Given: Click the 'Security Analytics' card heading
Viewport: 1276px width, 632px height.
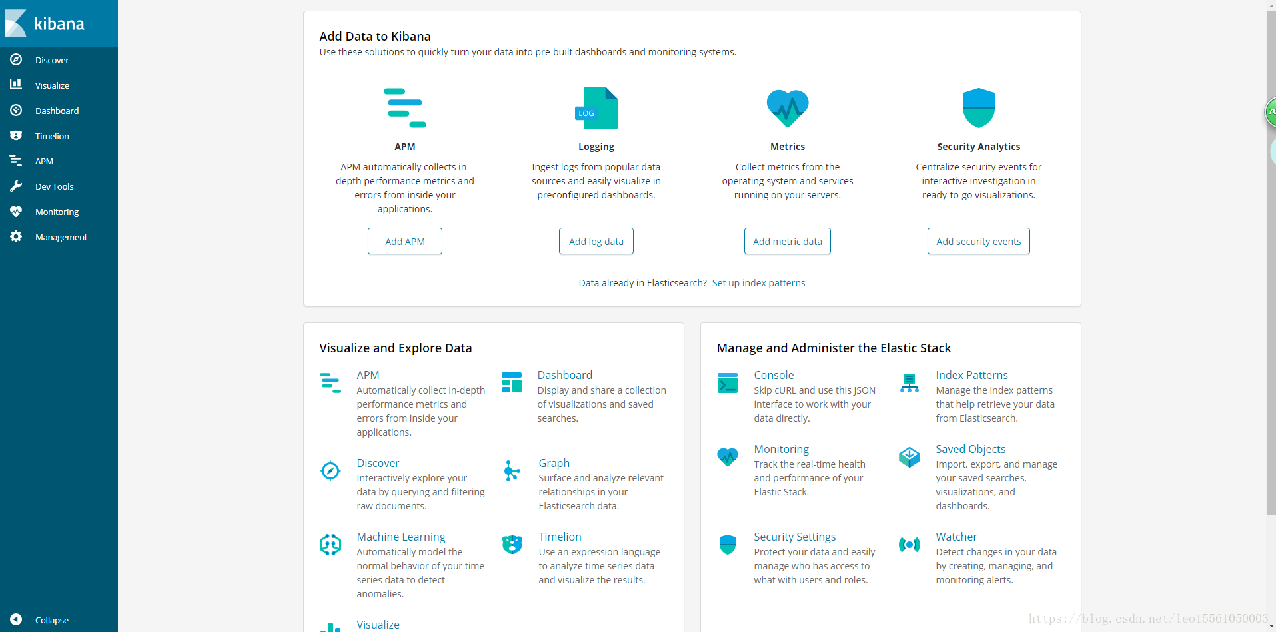Looking at the screenshot, I should click(979, 147).
